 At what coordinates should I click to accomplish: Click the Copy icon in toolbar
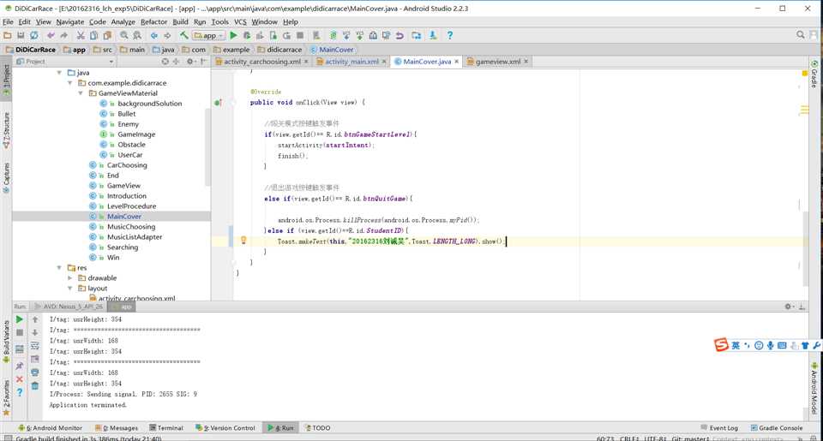[93, 36]
